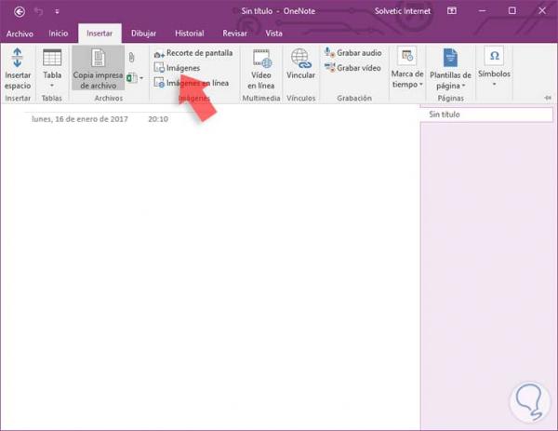Image resolution: width=558 pixels, height=431 pixels.
Task: Open the Quick Access Toolbar customize dropdown
Action: click(57, 12)
